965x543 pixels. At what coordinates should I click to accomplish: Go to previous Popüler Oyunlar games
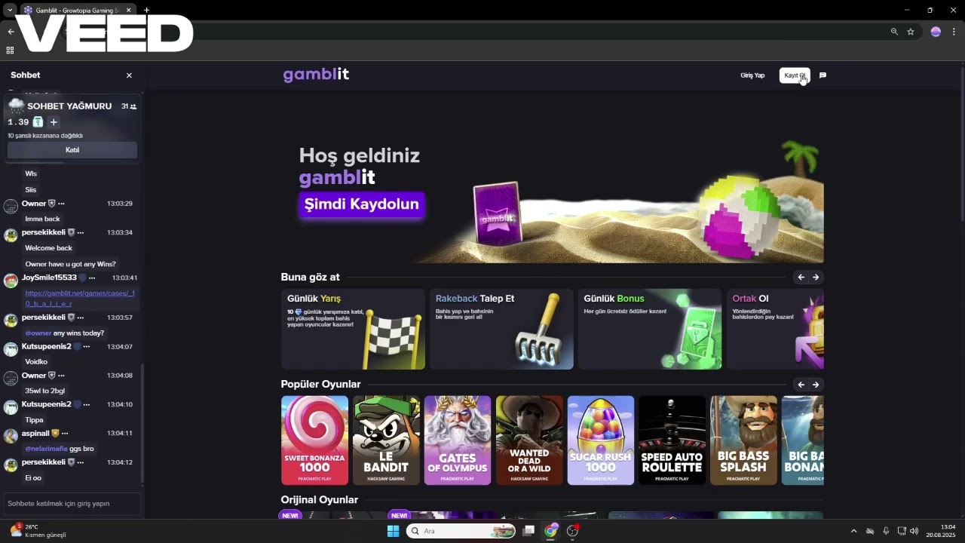[801, 385]
